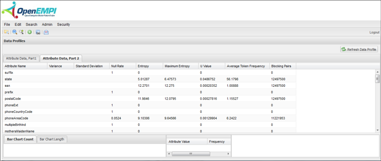Click the Blocking Pairs column header
Screen dimensions: 381x161
pos(283,66)
